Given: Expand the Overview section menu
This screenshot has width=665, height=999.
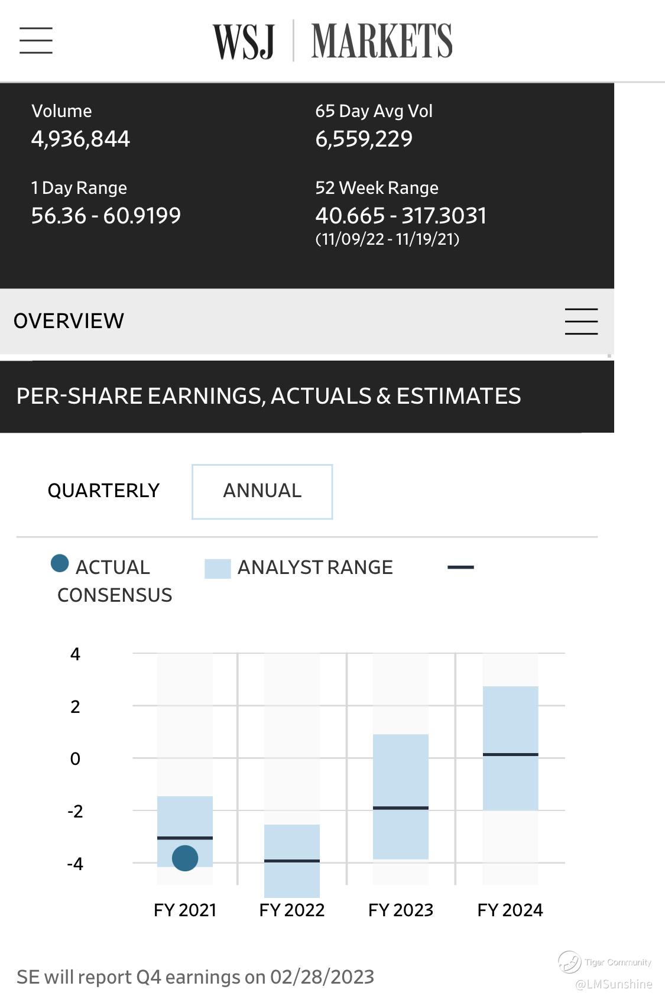Looking at the screenshot, I should click(x=581, y=322).
